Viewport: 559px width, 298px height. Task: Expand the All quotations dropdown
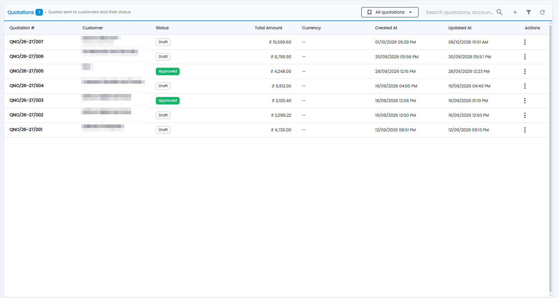(x=390, y=12)
